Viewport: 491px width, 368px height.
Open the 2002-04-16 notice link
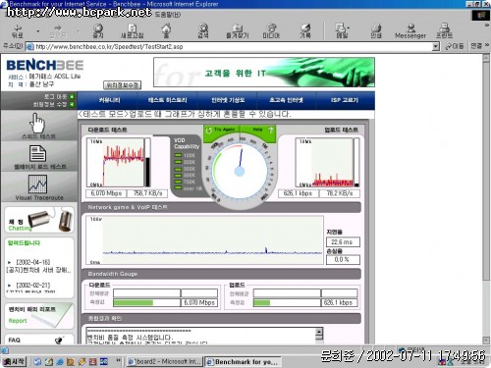coord(33,262)
